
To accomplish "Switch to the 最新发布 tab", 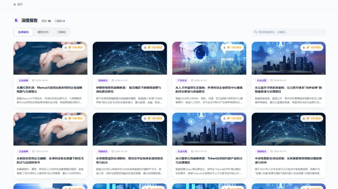I will 43,32.
